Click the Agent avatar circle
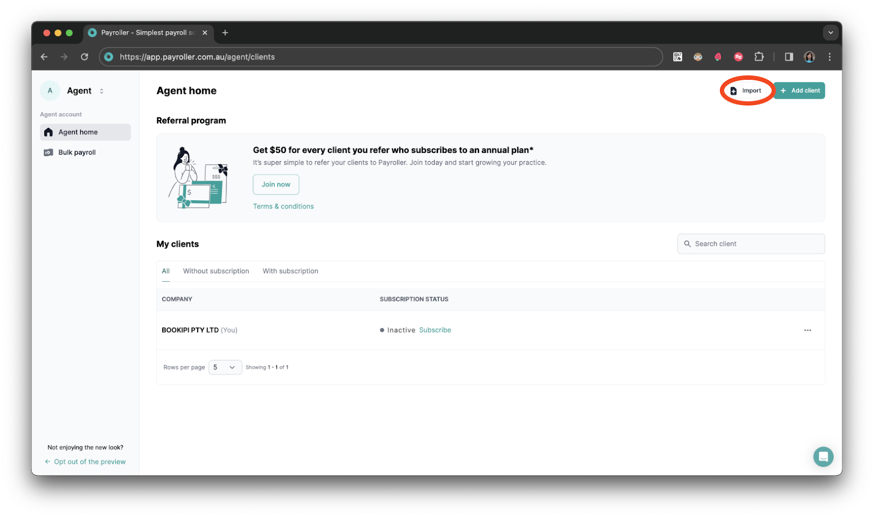The width and height of the screenshot is (874, 517). tap(50, 91)
